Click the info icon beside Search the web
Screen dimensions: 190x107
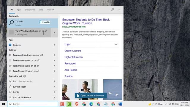25,76
